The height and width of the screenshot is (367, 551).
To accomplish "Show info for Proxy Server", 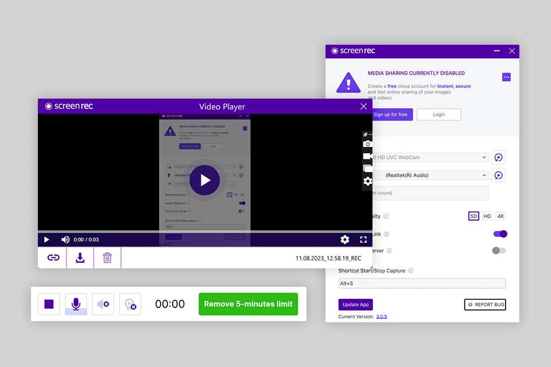I will (389, 251).
